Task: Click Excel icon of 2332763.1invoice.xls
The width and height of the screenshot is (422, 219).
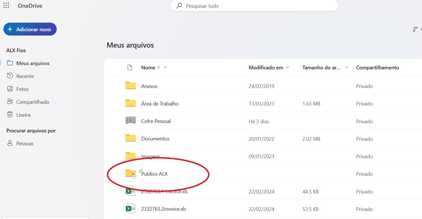Action: tap(131, 191)
